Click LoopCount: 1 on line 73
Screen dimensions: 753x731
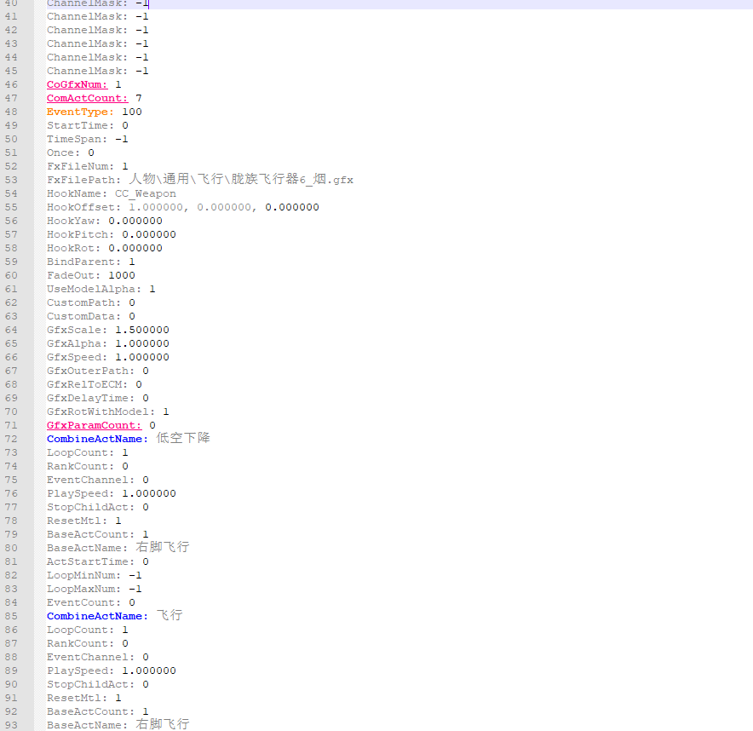pyautogui.click(x=88, y=453)
